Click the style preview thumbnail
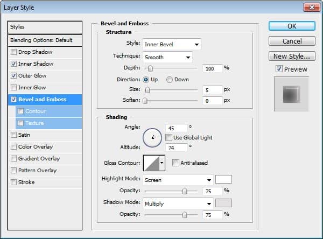 (x=291, y=94)
